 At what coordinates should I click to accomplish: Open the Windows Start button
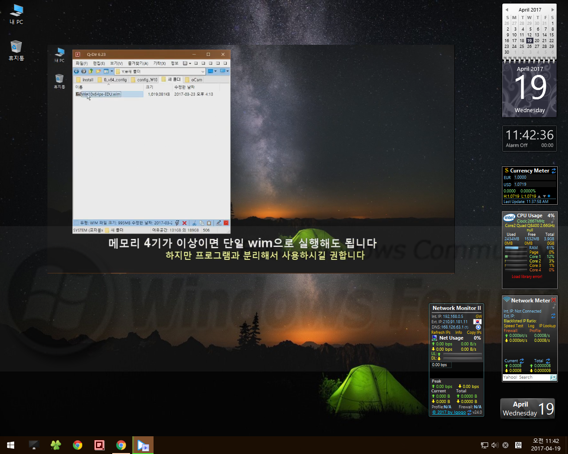(11, 445)
